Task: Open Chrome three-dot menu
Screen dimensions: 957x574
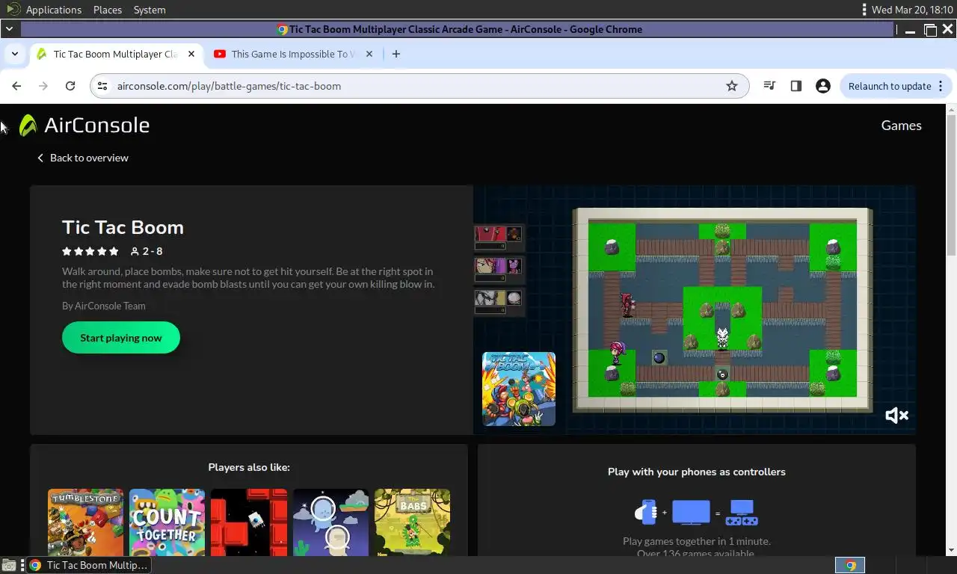Action: coord(941,86)
